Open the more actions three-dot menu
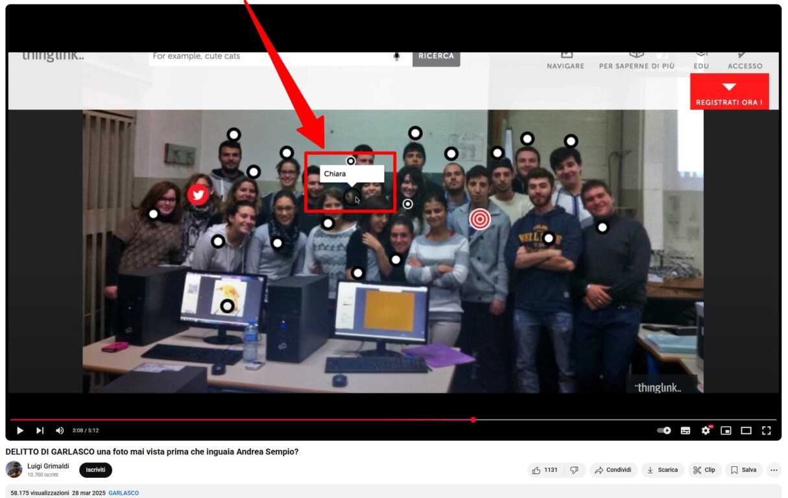Screen dimensions: 788x498 click(774, 470)
